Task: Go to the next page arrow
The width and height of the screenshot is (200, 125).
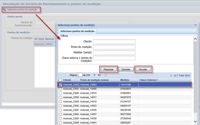Action: 95,75
